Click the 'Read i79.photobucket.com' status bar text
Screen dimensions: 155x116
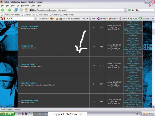click(x=10, y=109)
